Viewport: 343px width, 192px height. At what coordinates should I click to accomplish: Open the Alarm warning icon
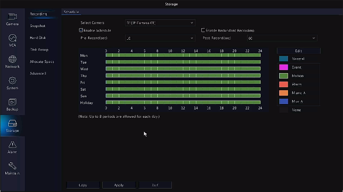[12, 145]
